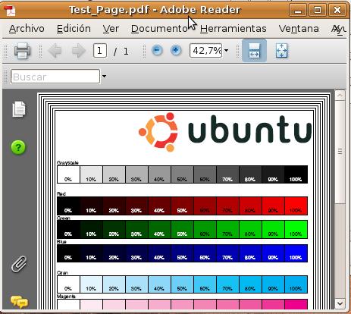Image resolution: width=351 pixels, height=314 pixels.
Task: Open the Ventana menu
Action: tap(299, 29)
